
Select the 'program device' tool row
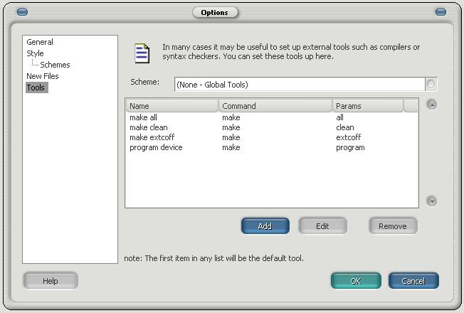click(x=156, y=148)
